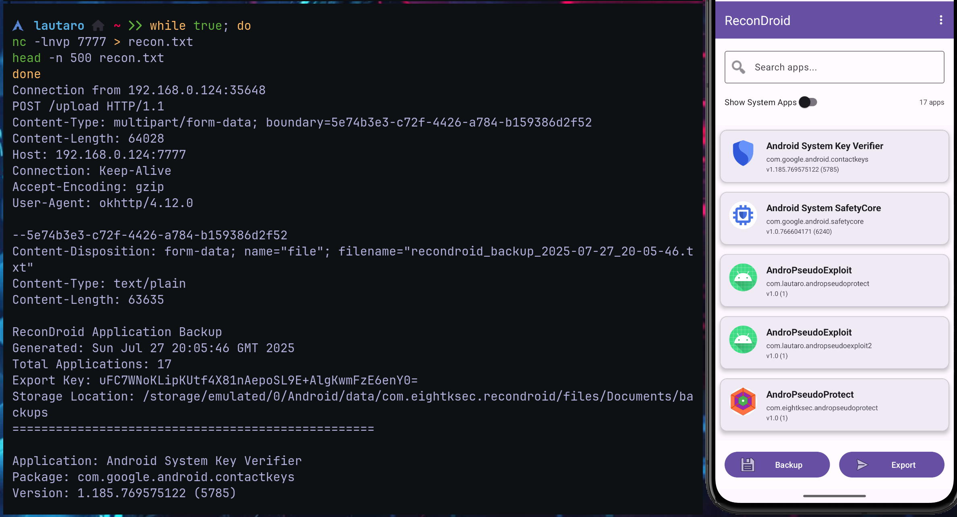Click the Android System Key Verifier shield icon
This screenshot has height=517, width=957.
743,153
